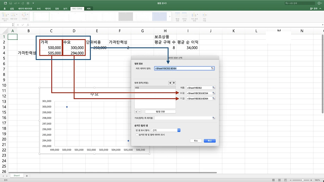
Task: Enable showing data in hidden rows and columns
Action: [x=137, y=135]
